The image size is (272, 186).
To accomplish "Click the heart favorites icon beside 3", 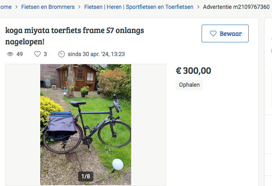I will coord(37,54).
